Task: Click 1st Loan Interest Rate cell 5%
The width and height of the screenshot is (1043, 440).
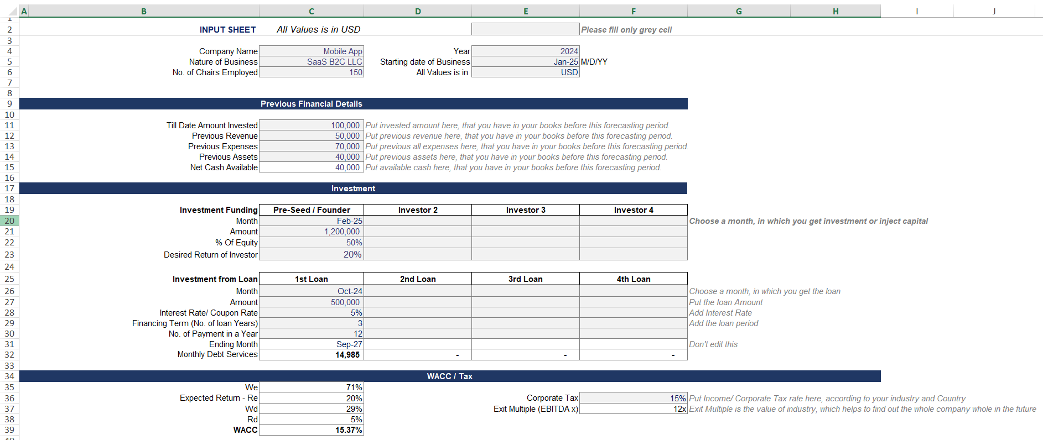Action: (312, 313)
